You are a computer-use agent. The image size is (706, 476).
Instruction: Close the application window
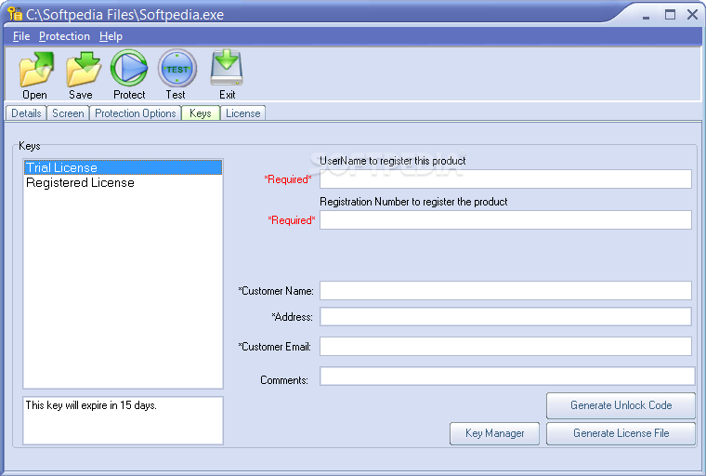692,15
